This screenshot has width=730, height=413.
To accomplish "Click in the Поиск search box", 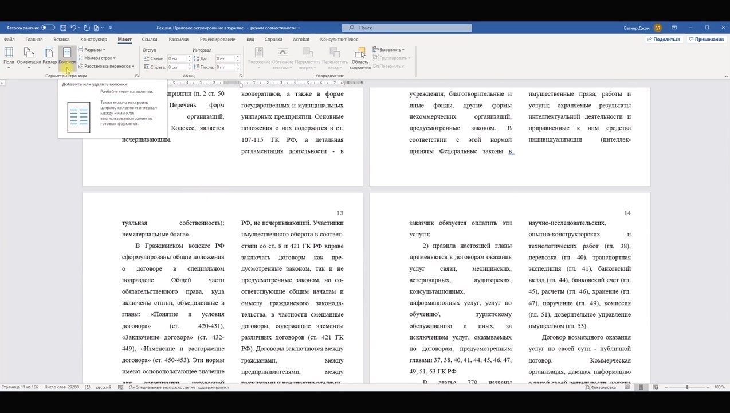I will 407,28.
